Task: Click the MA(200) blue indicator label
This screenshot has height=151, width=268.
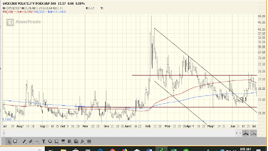Action: click(50, 12)
